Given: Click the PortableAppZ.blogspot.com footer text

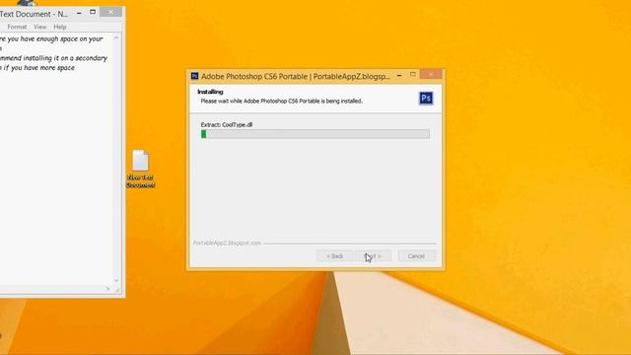Looking at the screenshot, I should (x=227, y=244).
